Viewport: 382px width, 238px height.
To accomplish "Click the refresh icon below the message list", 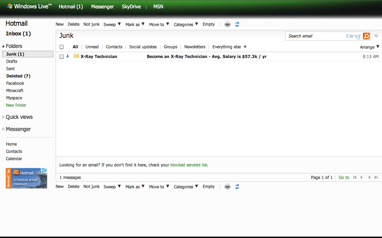I will [237, 187].
